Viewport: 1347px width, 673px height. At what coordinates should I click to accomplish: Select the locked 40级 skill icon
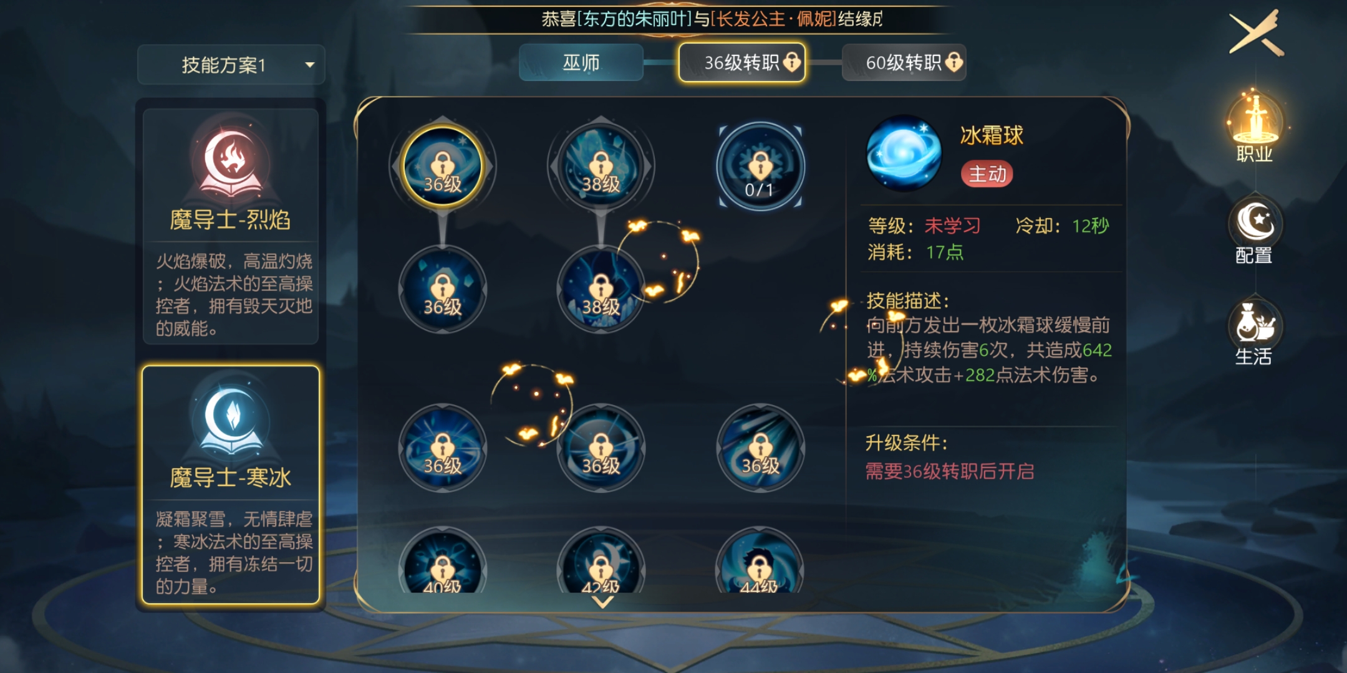[x=443, y=562]
